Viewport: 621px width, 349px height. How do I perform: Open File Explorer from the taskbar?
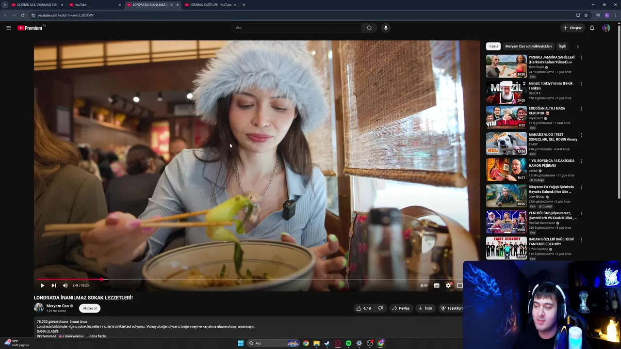click(x=316, y=343)
